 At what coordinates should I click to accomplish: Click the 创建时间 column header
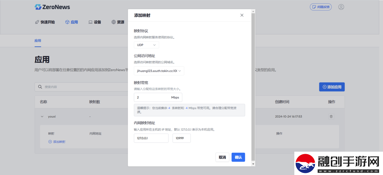[282, 102]
